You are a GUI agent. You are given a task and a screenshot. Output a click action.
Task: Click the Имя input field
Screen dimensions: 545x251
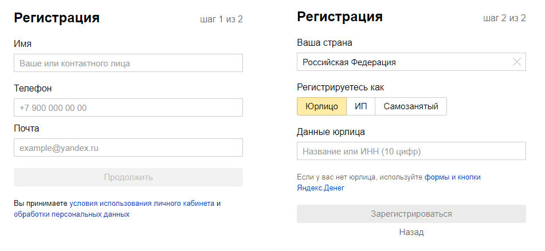click(x=128, y=63)
